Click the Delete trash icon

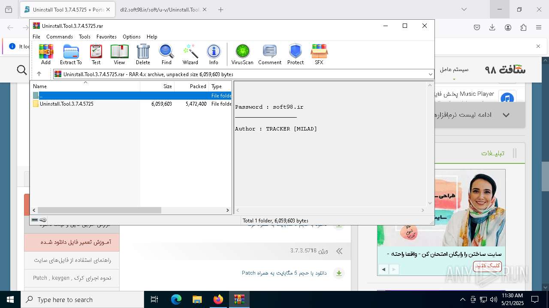point(143,54)
